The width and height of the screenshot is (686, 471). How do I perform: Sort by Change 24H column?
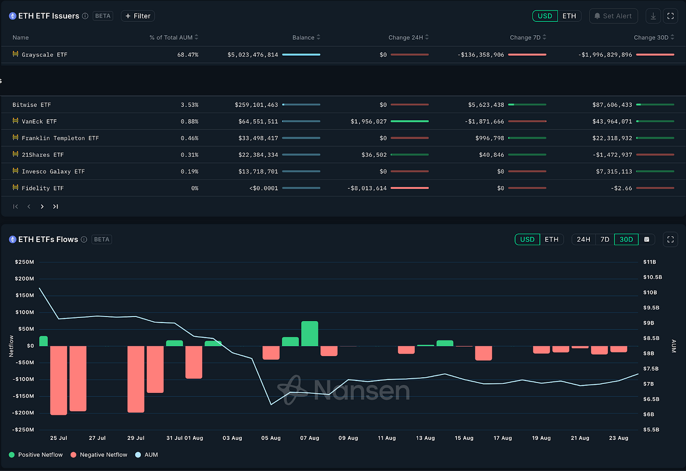[x=408, y=37]
